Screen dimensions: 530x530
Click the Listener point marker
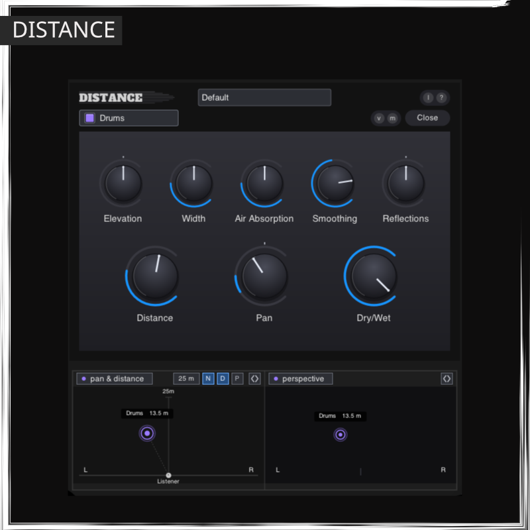[168, 475]
